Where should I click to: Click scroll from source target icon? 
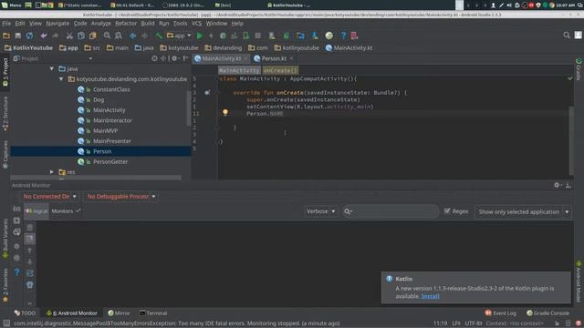tap(154, 58)
